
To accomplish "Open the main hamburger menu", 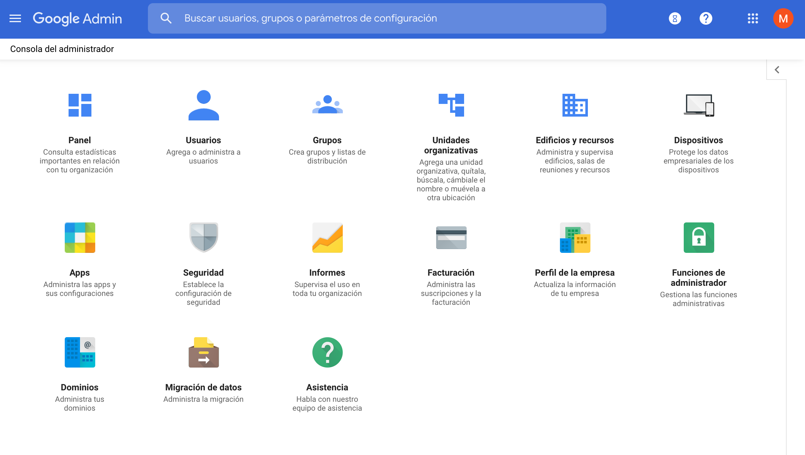I will 15,18.
